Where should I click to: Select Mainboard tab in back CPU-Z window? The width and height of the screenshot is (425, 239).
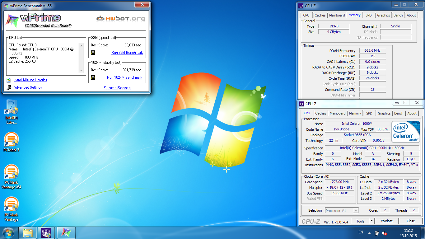337,15
